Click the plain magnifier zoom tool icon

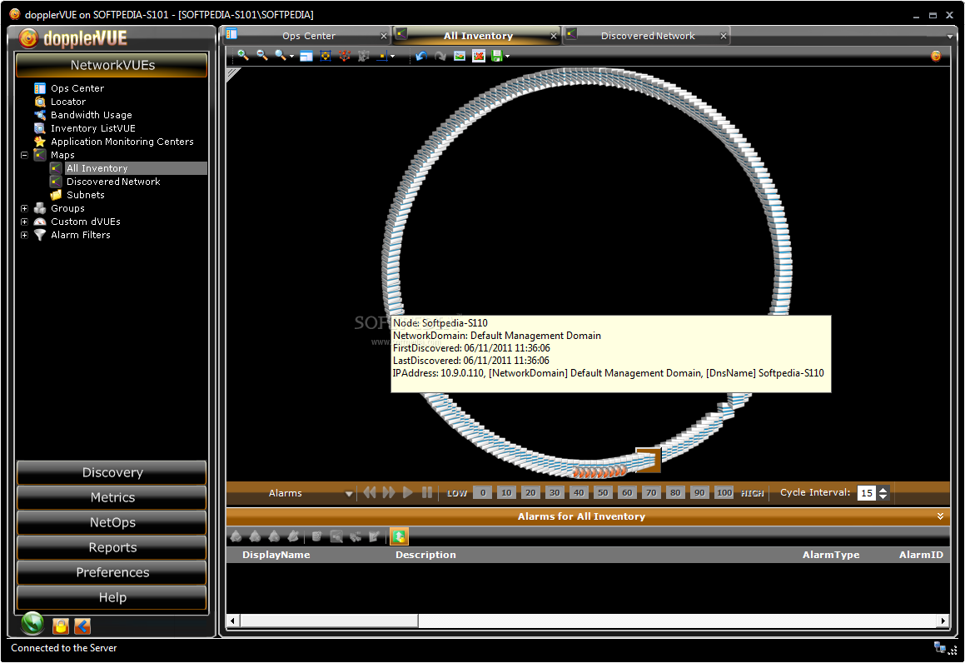pyautogui.click(x=280, y=56)
